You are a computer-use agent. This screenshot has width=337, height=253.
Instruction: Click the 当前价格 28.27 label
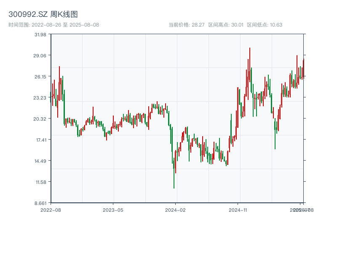click(x=186, y=25)
